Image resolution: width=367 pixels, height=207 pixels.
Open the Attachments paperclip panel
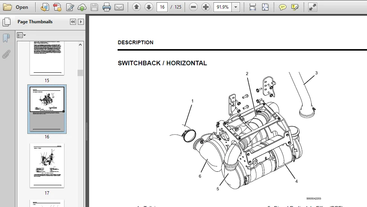6,54
